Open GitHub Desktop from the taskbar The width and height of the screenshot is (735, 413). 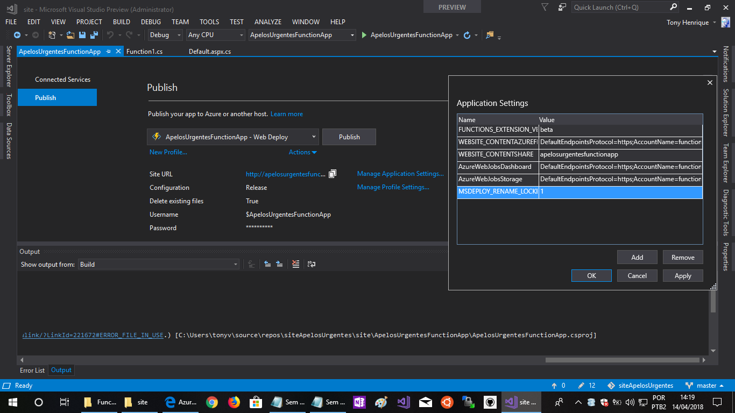point(490,402)
